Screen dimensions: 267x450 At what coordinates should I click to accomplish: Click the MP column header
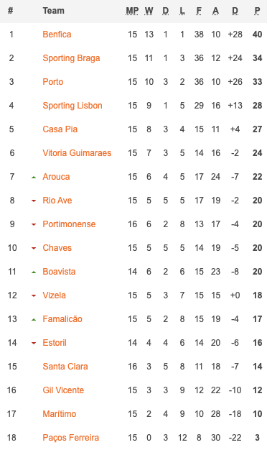coord(132,11)
